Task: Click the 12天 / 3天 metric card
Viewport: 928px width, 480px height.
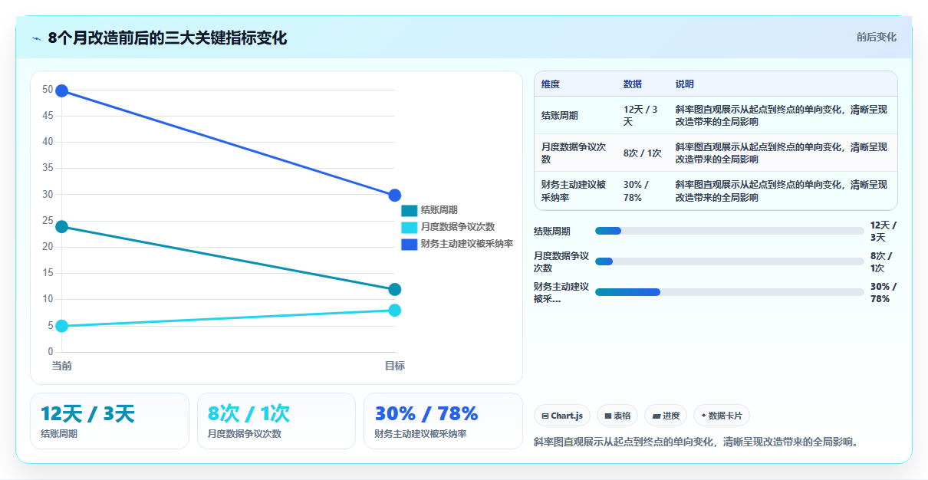Action: point(110,421)
